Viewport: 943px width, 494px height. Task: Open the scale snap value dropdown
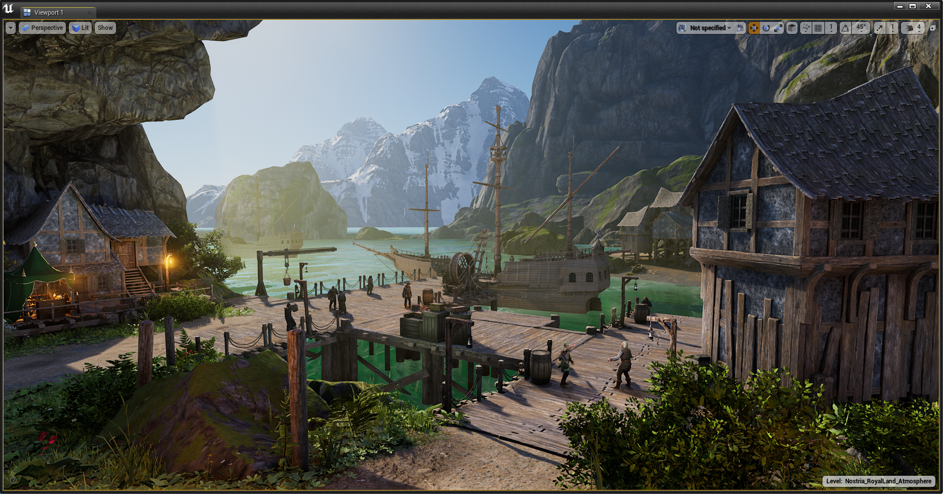pyautogui.click(x=892, y=28)
